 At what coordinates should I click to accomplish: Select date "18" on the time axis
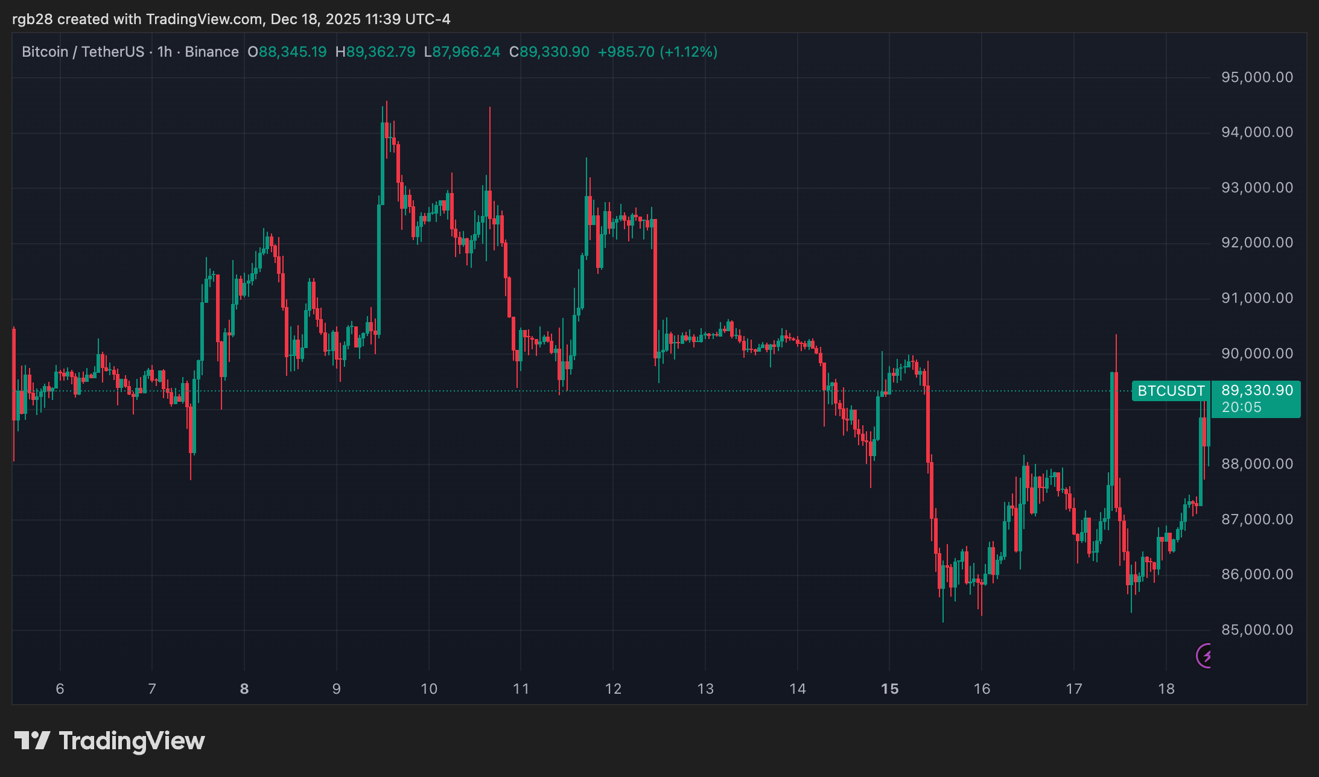pos(1167,688)
